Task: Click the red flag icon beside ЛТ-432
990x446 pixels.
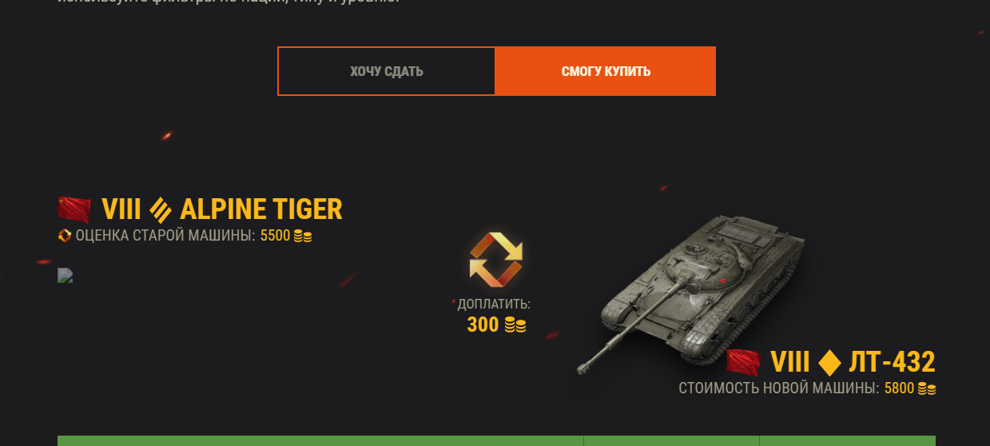Action: tap(743, 362)
